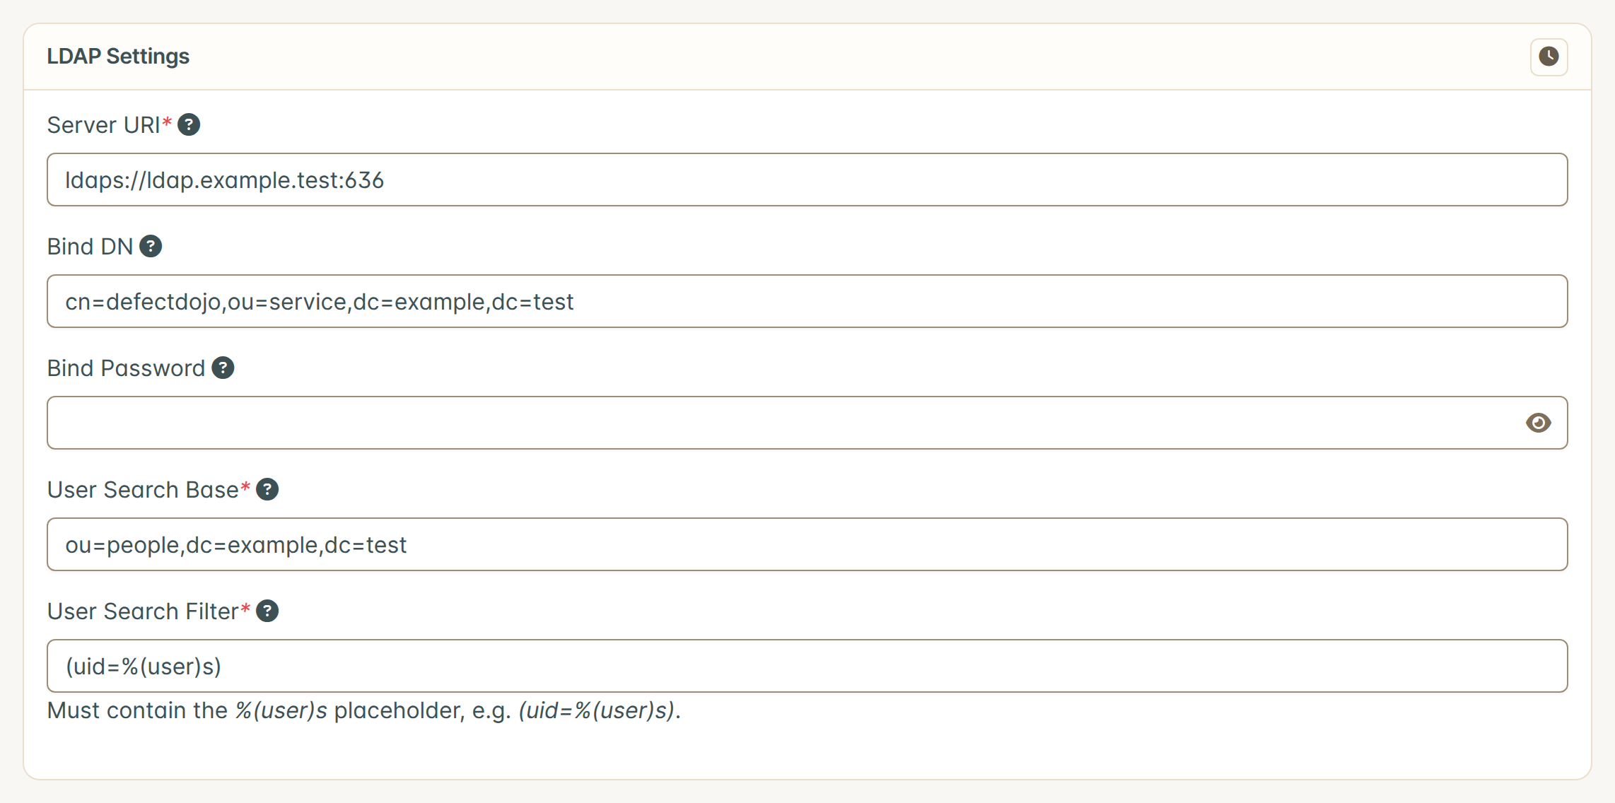Click the Bind DN help question mark

click(151, 247)
